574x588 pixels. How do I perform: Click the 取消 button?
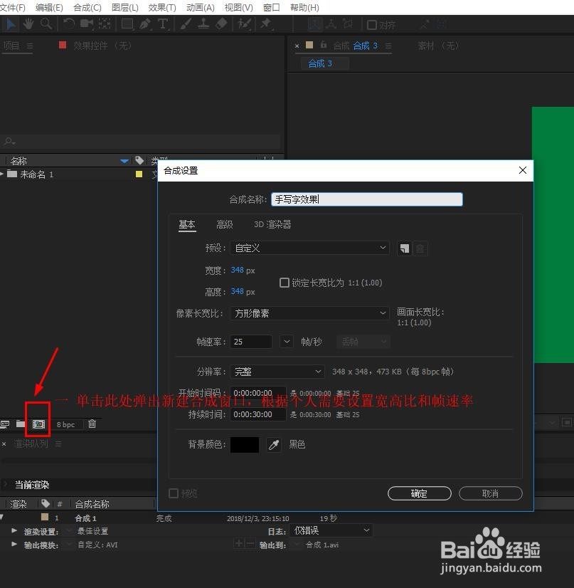click(x=490, y=493)
